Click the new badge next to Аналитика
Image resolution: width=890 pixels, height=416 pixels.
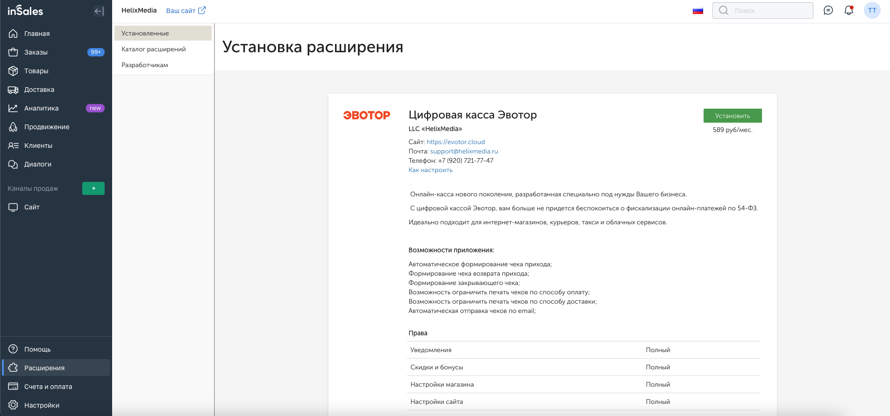(95, 108)
